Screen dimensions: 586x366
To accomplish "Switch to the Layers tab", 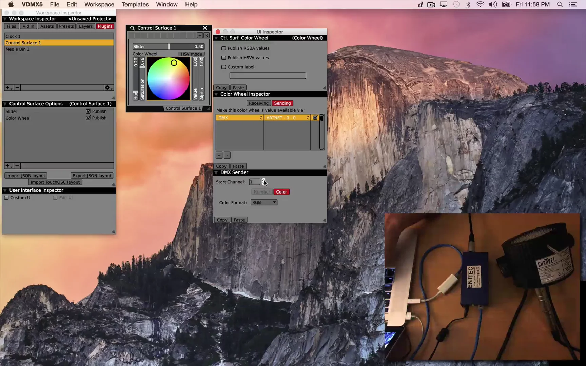I will coord(85,26).
